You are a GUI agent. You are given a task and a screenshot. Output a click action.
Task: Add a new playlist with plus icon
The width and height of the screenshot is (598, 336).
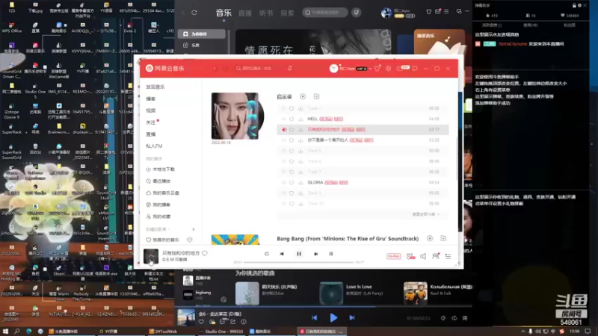pyautogui.click(x=194, y=229)
